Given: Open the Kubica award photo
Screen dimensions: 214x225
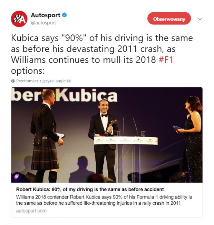Looking at the screenshot, I should (107, 135).
